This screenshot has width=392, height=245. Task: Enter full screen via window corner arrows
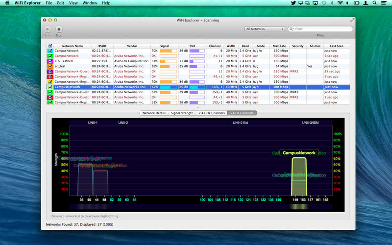[352, 20]
